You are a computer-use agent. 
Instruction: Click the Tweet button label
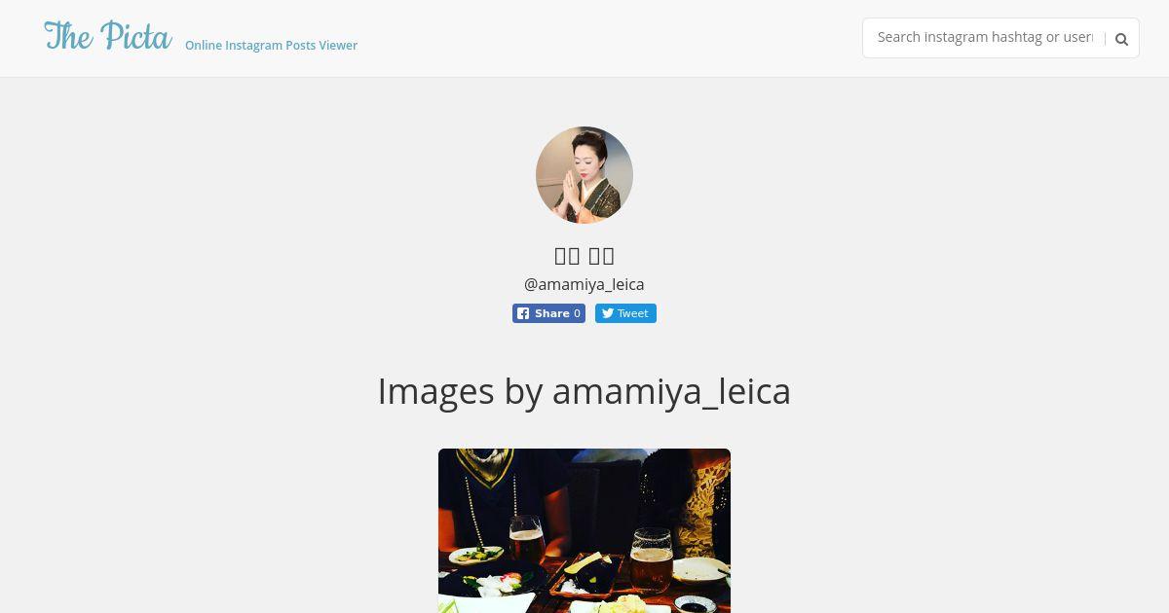click(633, 313)
